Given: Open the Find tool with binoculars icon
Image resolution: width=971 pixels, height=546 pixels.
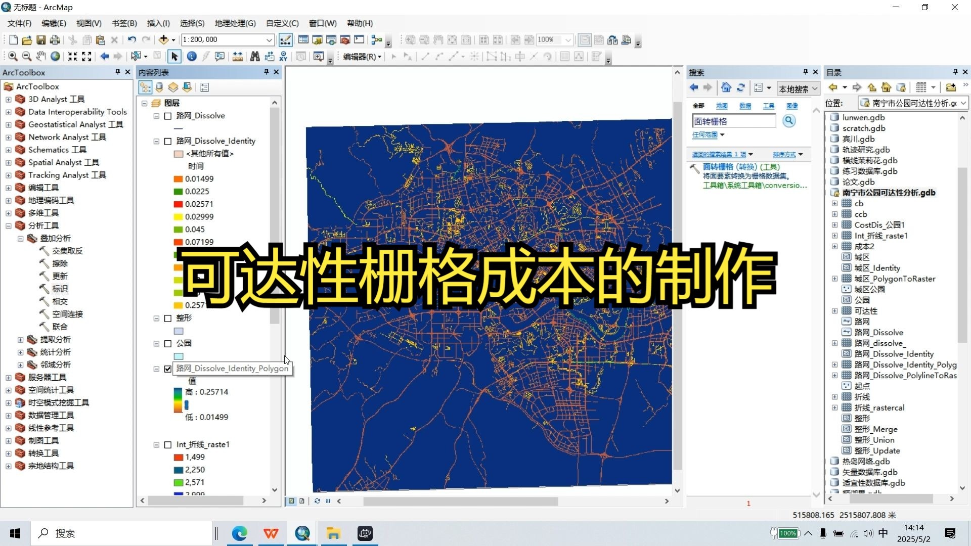Looking at the screenshot, I should pos(255,56).
